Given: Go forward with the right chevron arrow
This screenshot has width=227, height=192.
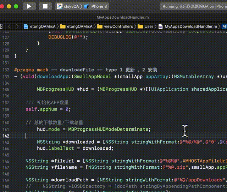Looking at the screenshot, I should click(17, 26).
